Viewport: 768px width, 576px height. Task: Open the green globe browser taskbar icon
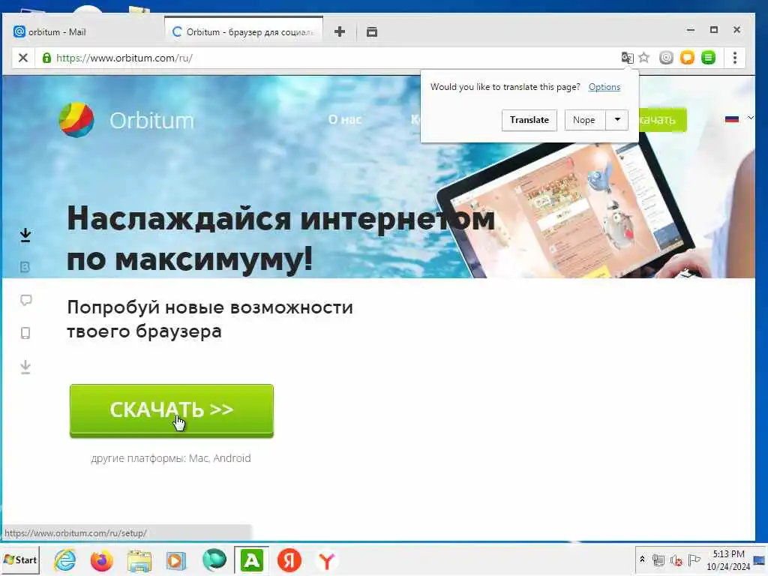(214, 560)
